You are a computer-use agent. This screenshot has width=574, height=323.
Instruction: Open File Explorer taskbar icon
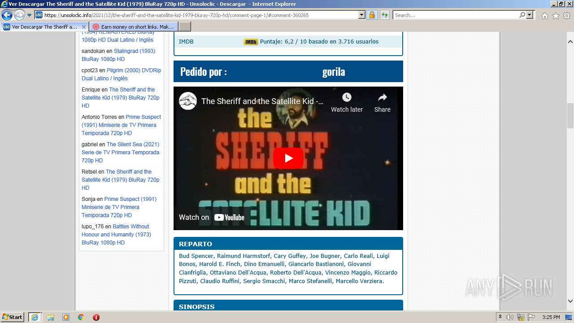(51, 317)
